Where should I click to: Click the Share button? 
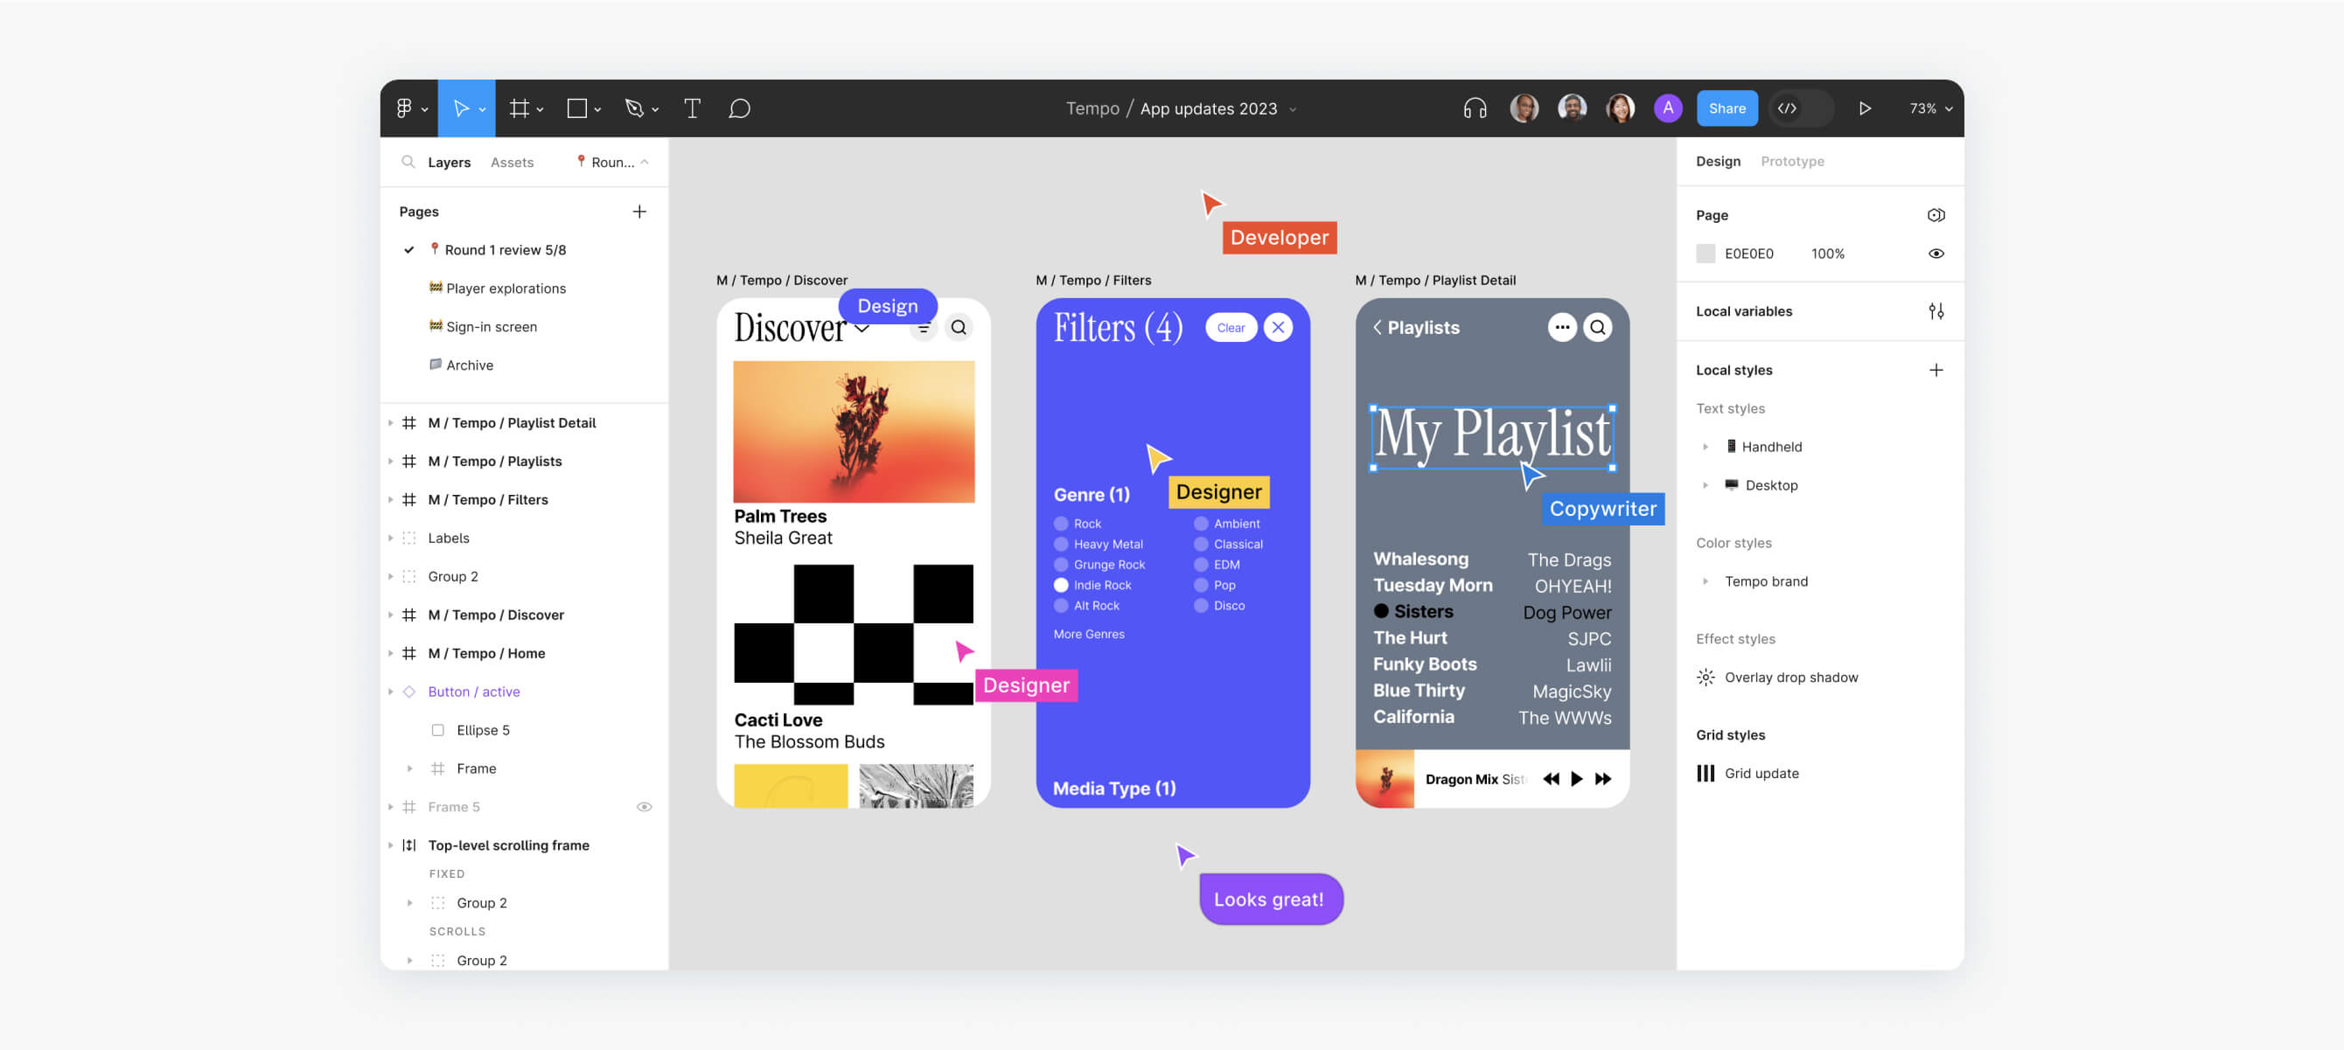(1727, 108)
